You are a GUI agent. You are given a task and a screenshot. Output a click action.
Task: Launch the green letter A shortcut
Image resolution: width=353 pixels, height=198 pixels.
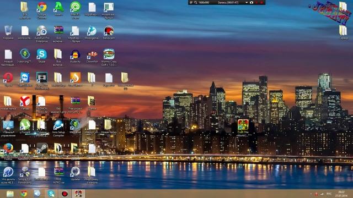pyautogui.click(x=58, y=7)
